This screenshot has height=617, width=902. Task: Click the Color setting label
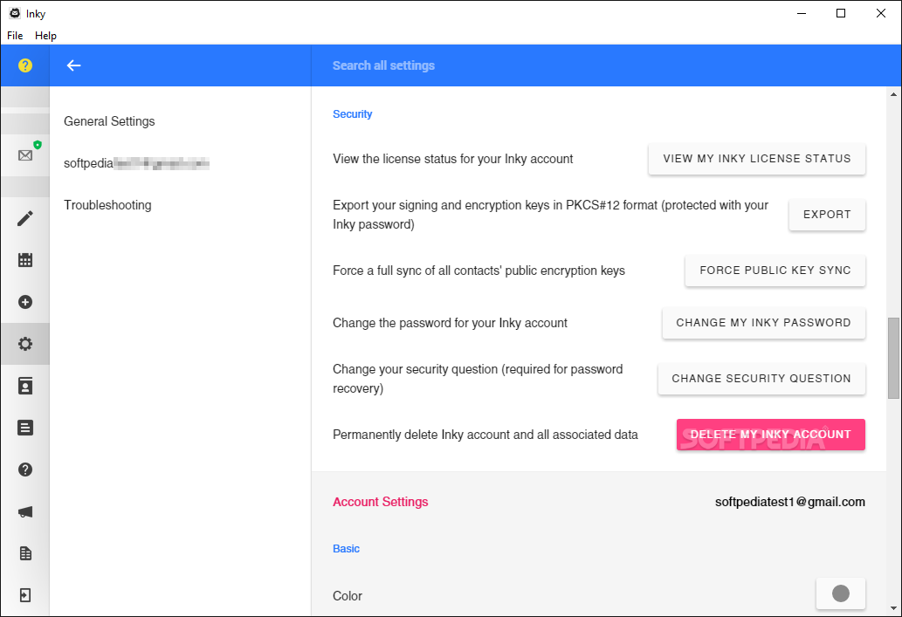pos(348,596)
